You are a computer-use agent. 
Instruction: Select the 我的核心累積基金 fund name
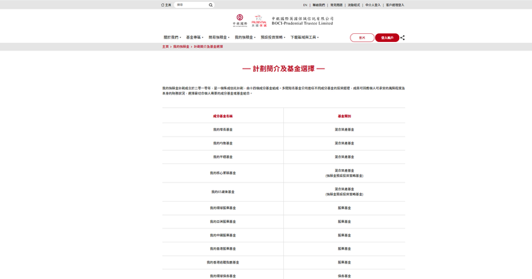point(223,173)
